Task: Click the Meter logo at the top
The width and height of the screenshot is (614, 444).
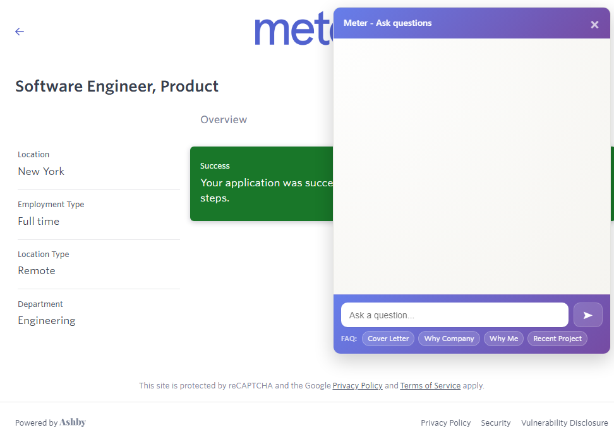Action: coord(293,30)
